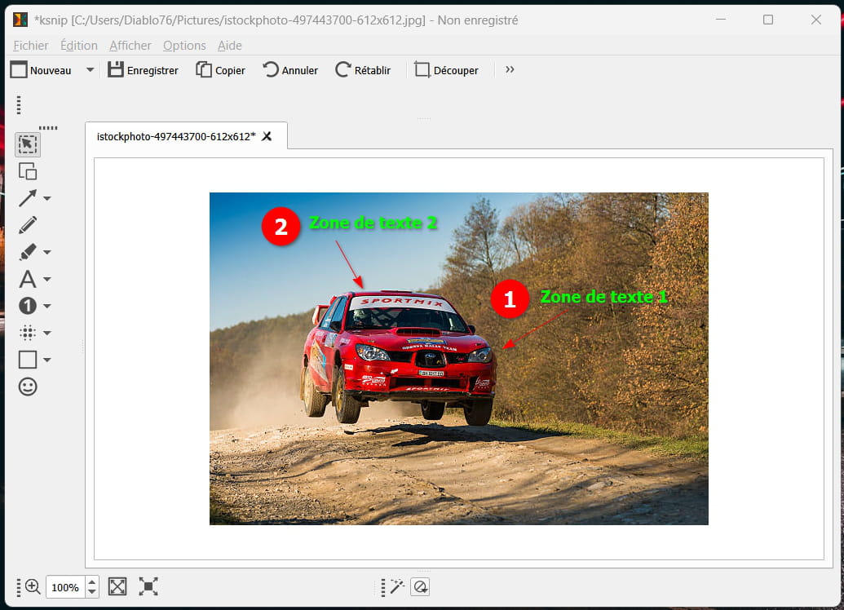Click the fit image to view icon
844x610 pixels.
(117, 586)
